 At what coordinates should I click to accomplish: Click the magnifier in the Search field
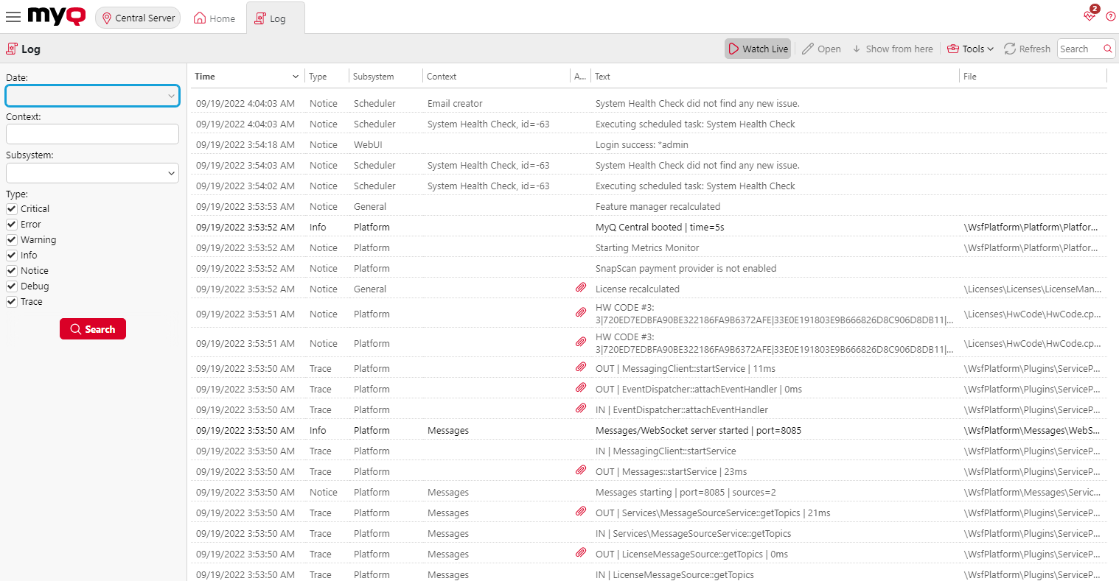click(x=1106, y=49)
